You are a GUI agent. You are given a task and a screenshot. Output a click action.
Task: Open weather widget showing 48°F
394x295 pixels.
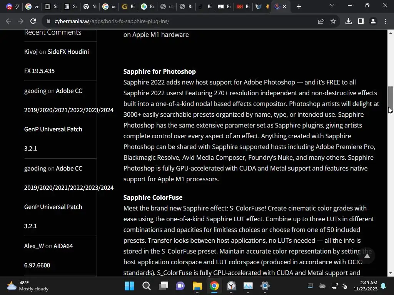[x=28, y=286]
